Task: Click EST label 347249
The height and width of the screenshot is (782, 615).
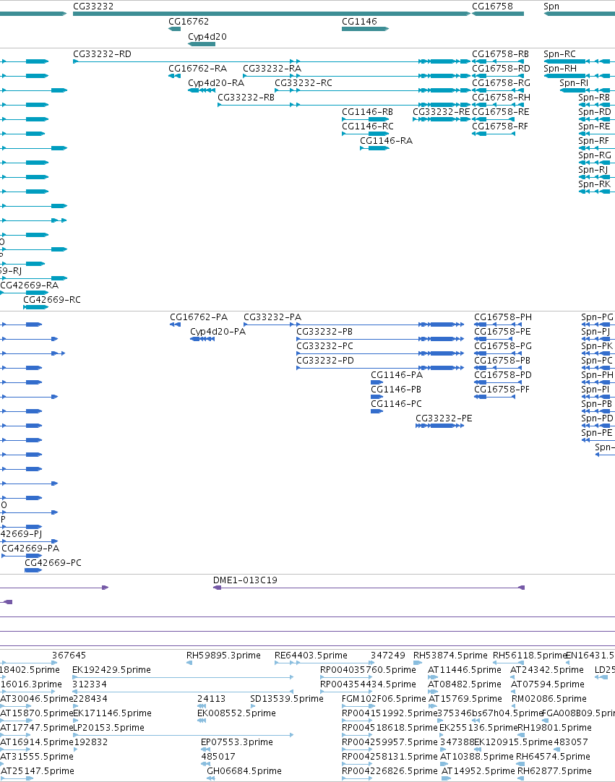Action: [387, 656]
